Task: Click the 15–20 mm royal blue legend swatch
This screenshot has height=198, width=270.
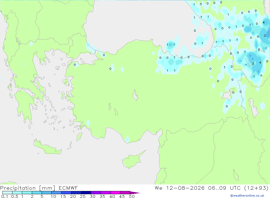Action: point(66,193)
